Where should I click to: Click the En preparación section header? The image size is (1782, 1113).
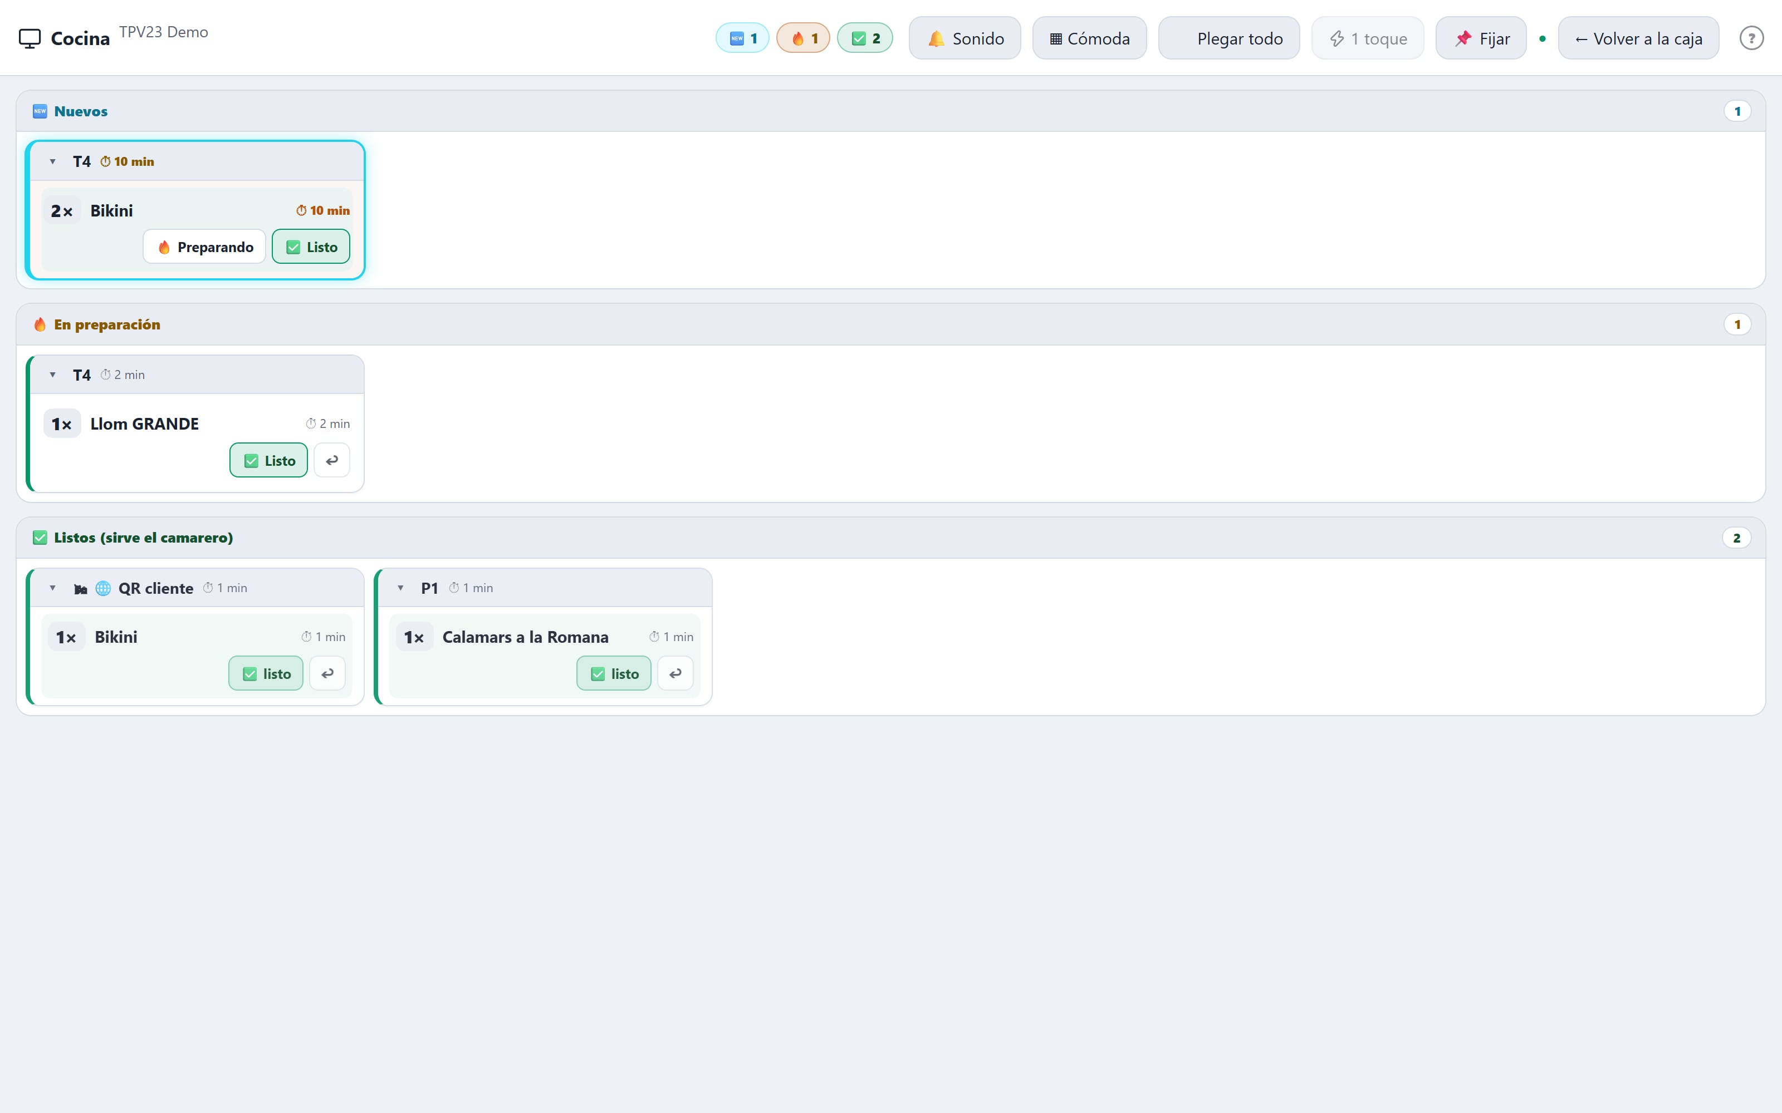891,324
